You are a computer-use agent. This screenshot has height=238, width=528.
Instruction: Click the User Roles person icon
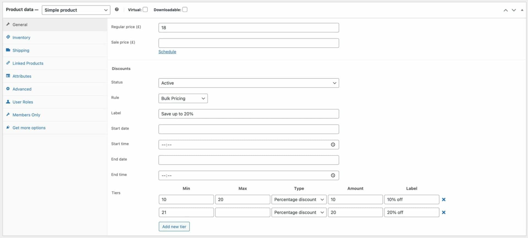point(8,102)
